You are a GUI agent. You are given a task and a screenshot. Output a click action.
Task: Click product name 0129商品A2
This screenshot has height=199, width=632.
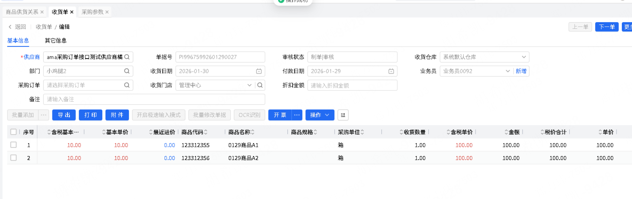(x=243, y=158)
